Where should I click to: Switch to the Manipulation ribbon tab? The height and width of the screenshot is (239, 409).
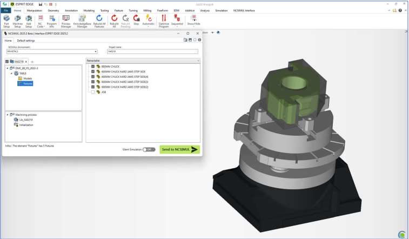35,10
